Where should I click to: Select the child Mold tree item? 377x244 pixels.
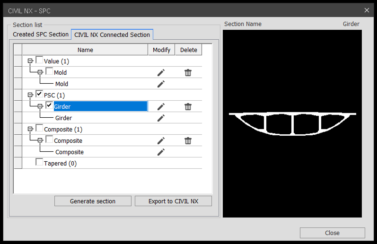[62, 84]
